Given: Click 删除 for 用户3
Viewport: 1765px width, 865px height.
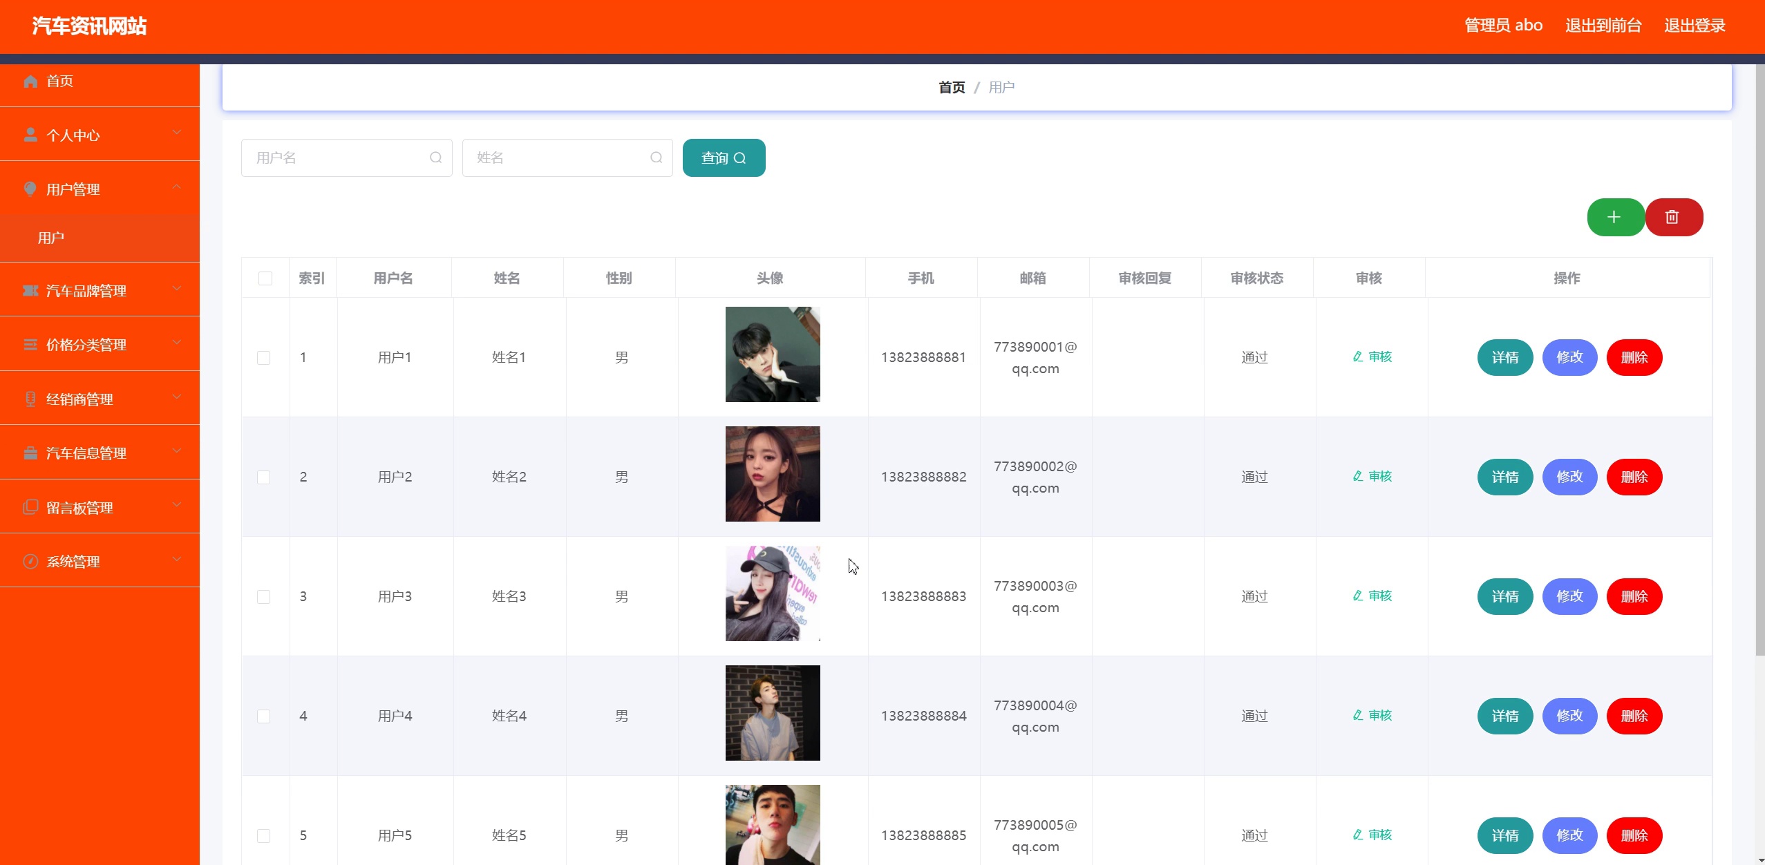Looking at the screenshot, I should 1634,596.
